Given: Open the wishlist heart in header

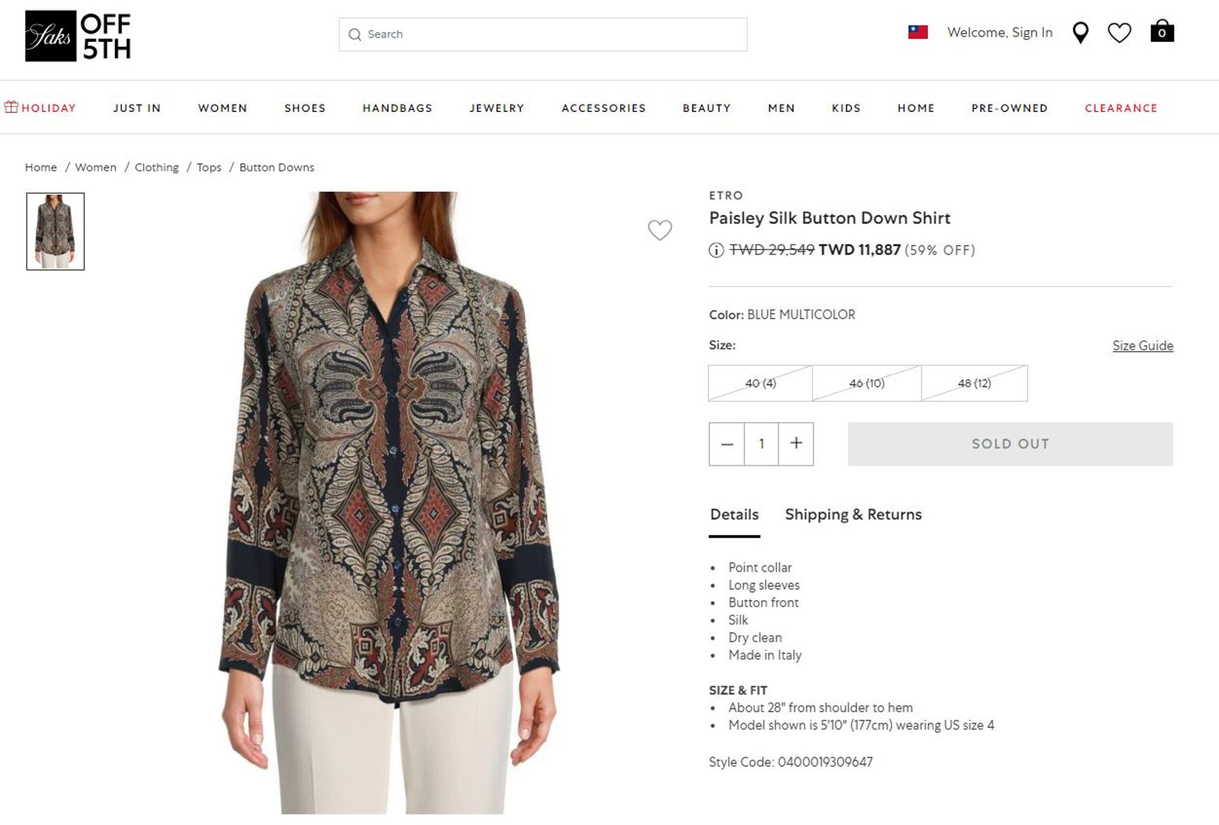Looking at the screenshot, I should (1119, 33).
